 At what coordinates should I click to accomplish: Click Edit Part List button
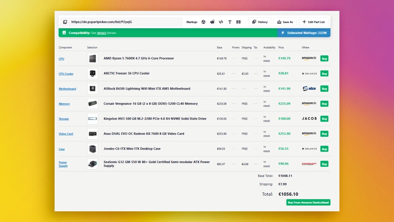[x=313, y=22]
